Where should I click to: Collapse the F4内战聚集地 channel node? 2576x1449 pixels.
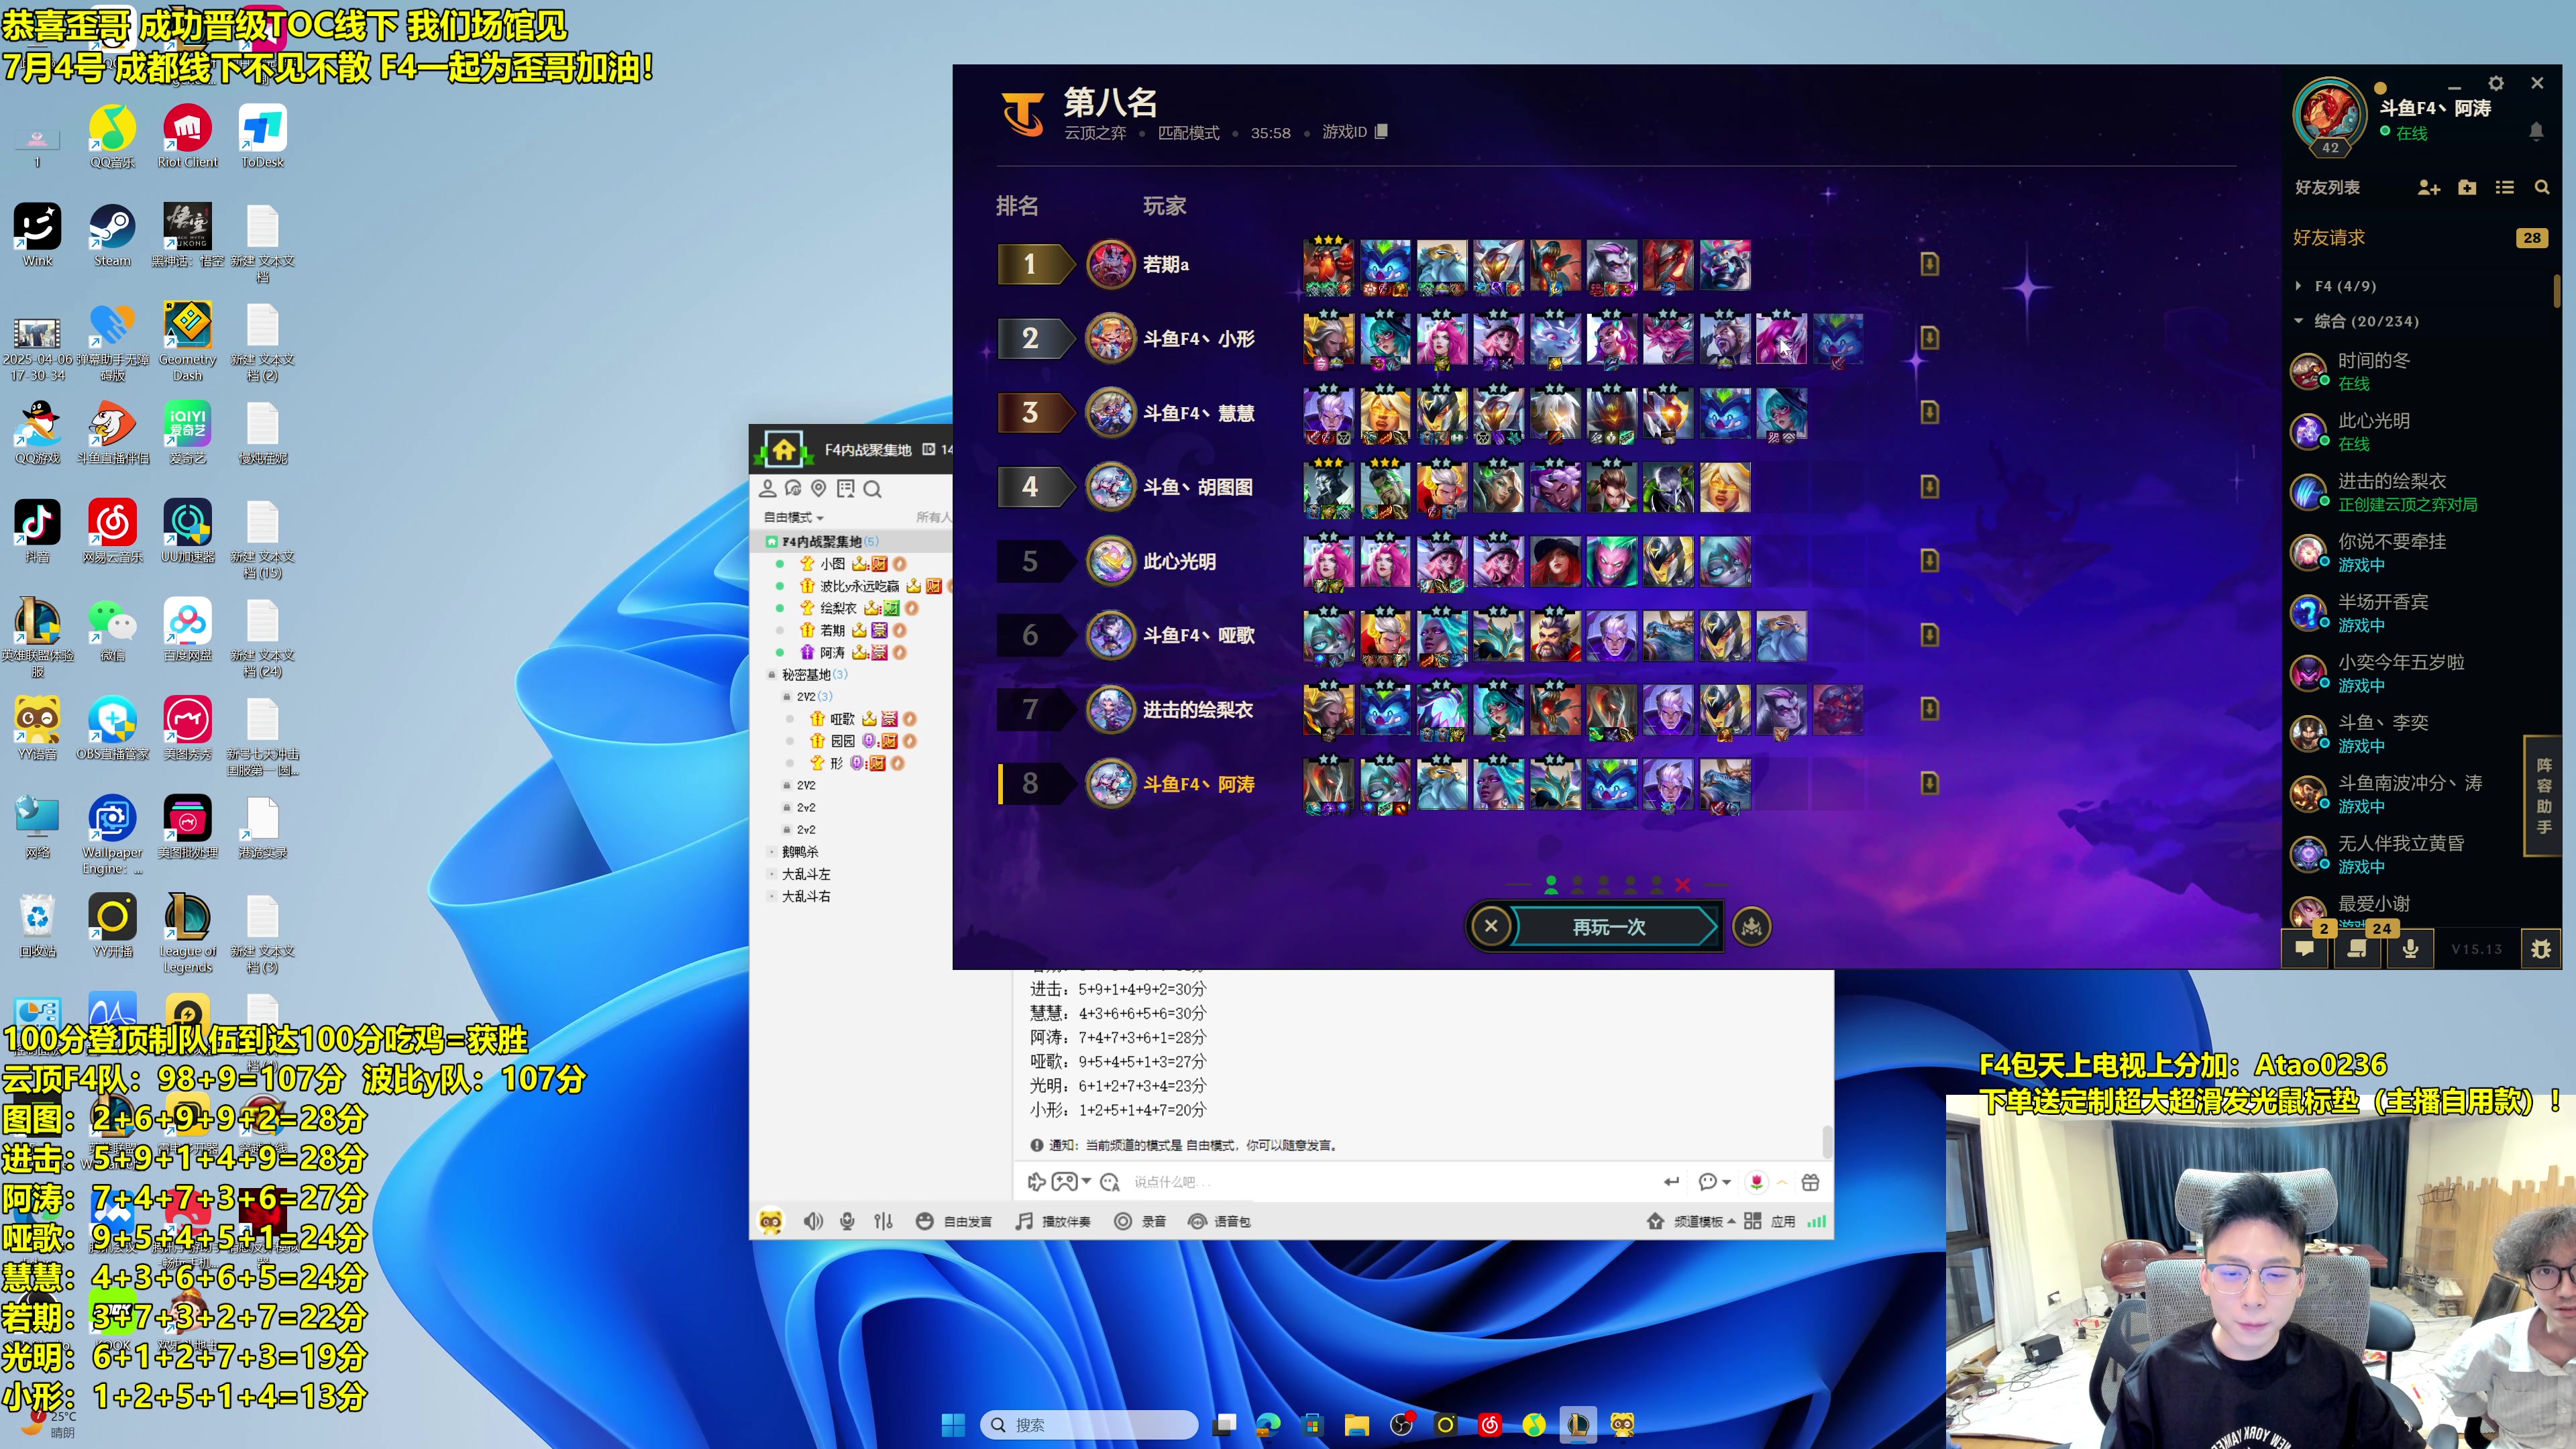click(x=771, y=541)
